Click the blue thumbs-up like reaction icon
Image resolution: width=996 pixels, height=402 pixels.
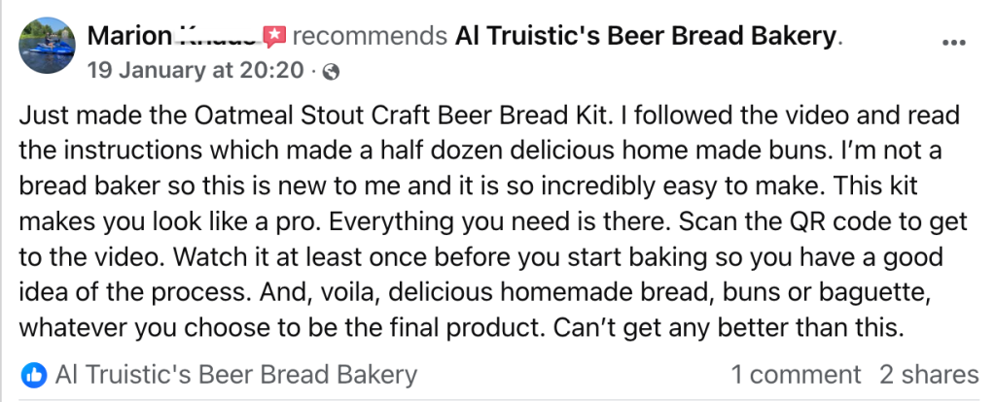34,374
